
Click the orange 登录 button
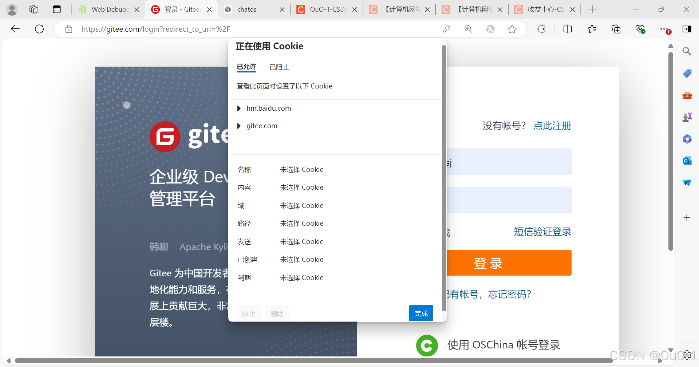(509, 263)
